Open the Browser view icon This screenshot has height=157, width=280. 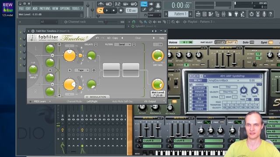click(x=217, y=14)
